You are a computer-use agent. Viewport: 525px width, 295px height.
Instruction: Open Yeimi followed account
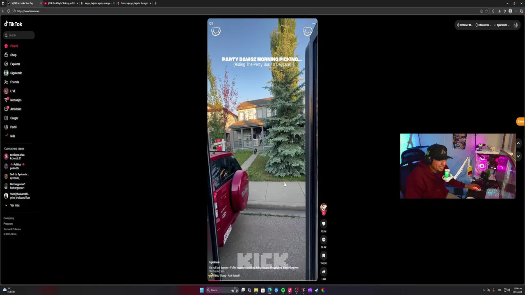pos(17,196)
